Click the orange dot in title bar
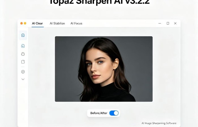This screenshot has height=127, width=198. point(21,23)
